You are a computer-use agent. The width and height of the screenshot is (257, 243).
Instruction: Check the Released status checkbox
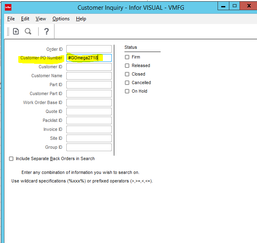point(127,66)
